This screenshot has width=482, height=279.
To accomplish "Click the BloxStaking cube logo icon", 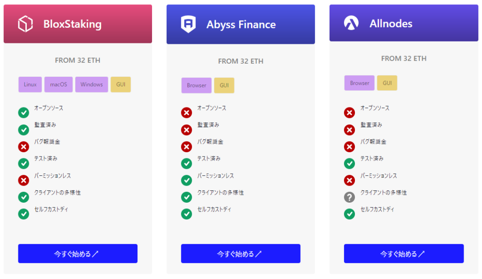I will coord(25,24).
